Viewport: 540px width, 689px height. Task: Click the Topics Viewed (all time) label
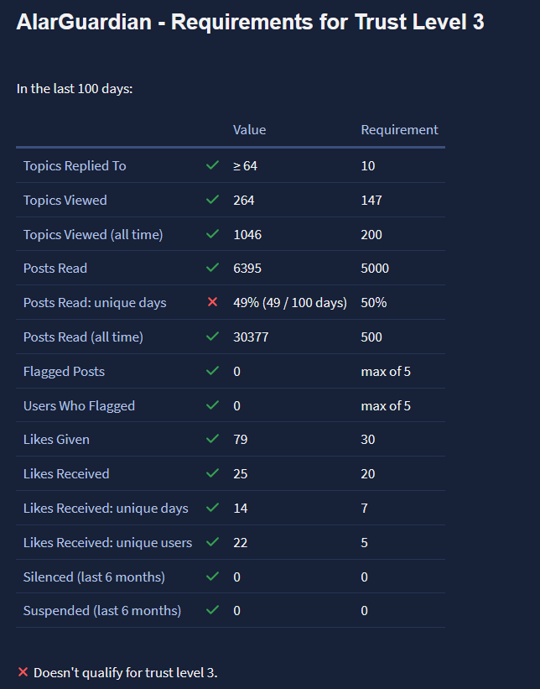(x=93, y=235)
